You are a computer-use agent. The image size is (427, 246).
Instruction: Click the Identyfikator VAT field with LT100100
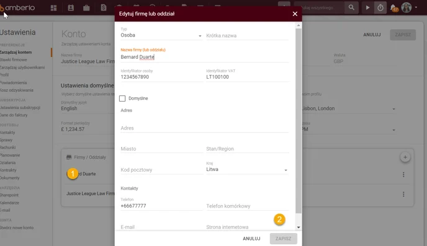click(247, 77)
